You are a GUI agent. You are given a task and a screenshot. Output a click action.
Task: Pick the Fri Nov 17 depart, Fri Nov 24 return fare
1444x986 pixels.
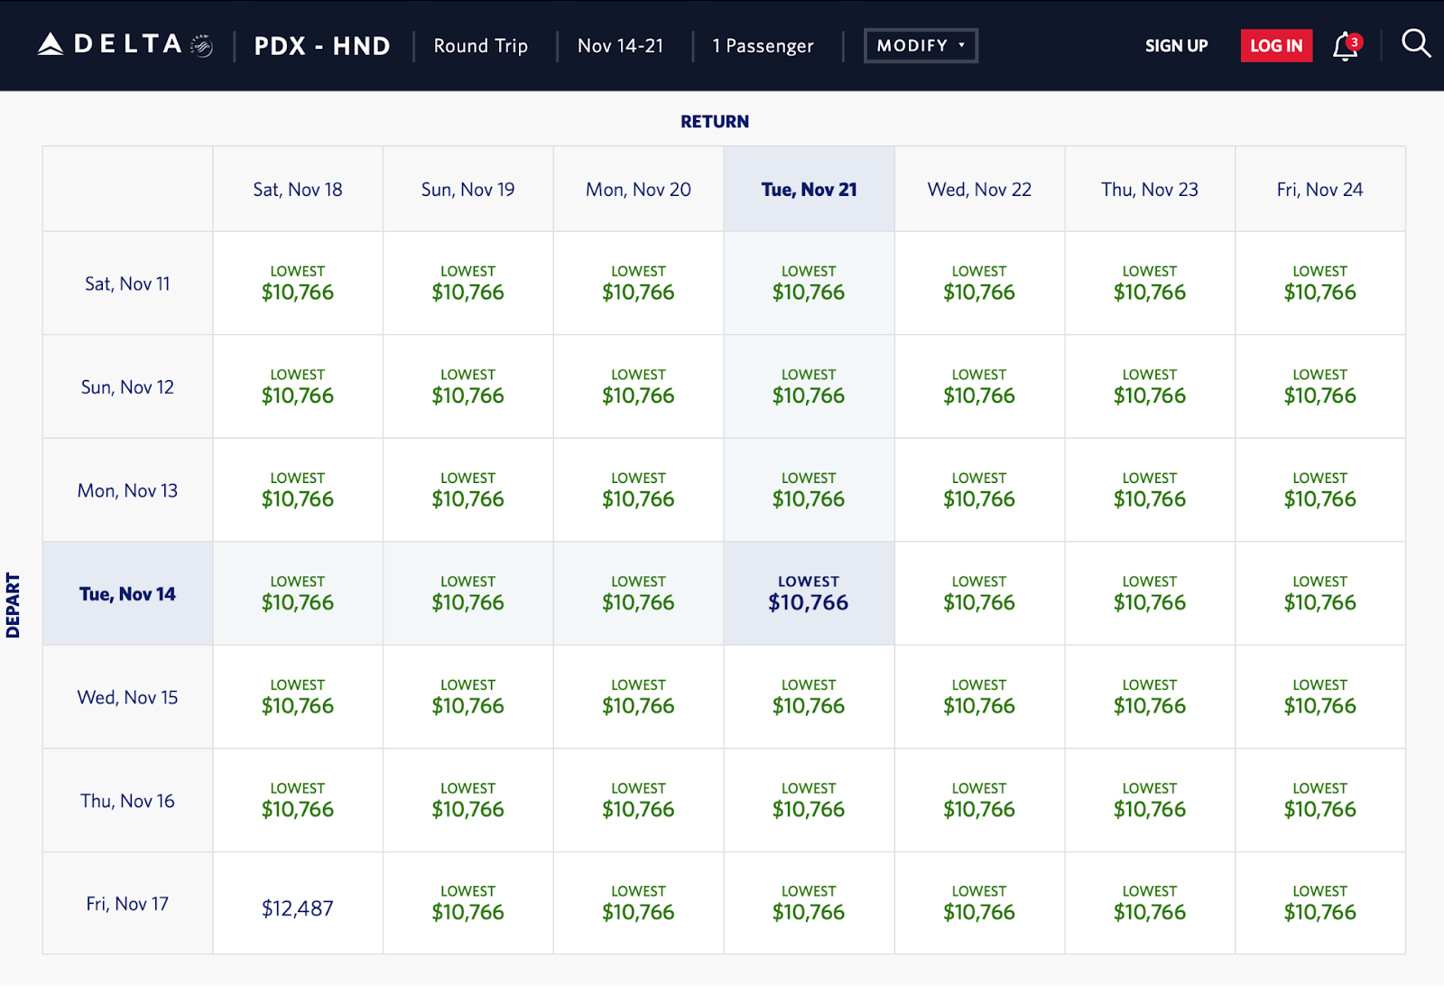pyautogui.click(x=1319, y=904)
